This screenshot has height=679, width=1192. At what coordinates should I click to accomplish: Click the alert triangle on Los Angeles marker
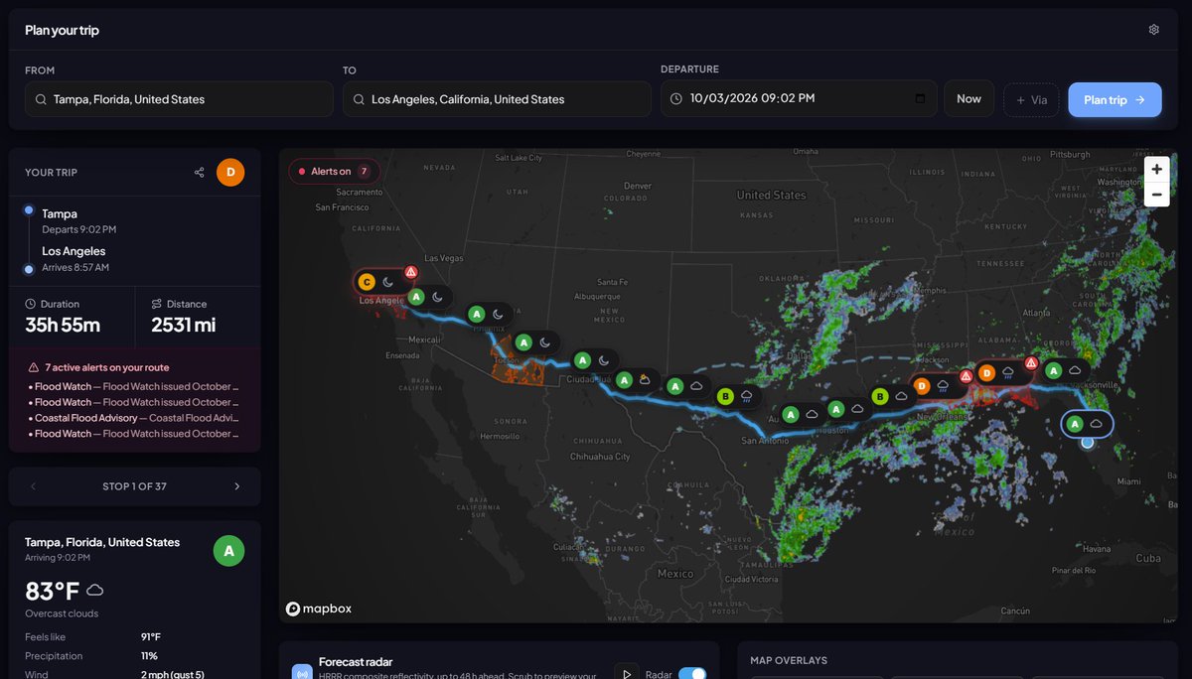tap(411, 272)
